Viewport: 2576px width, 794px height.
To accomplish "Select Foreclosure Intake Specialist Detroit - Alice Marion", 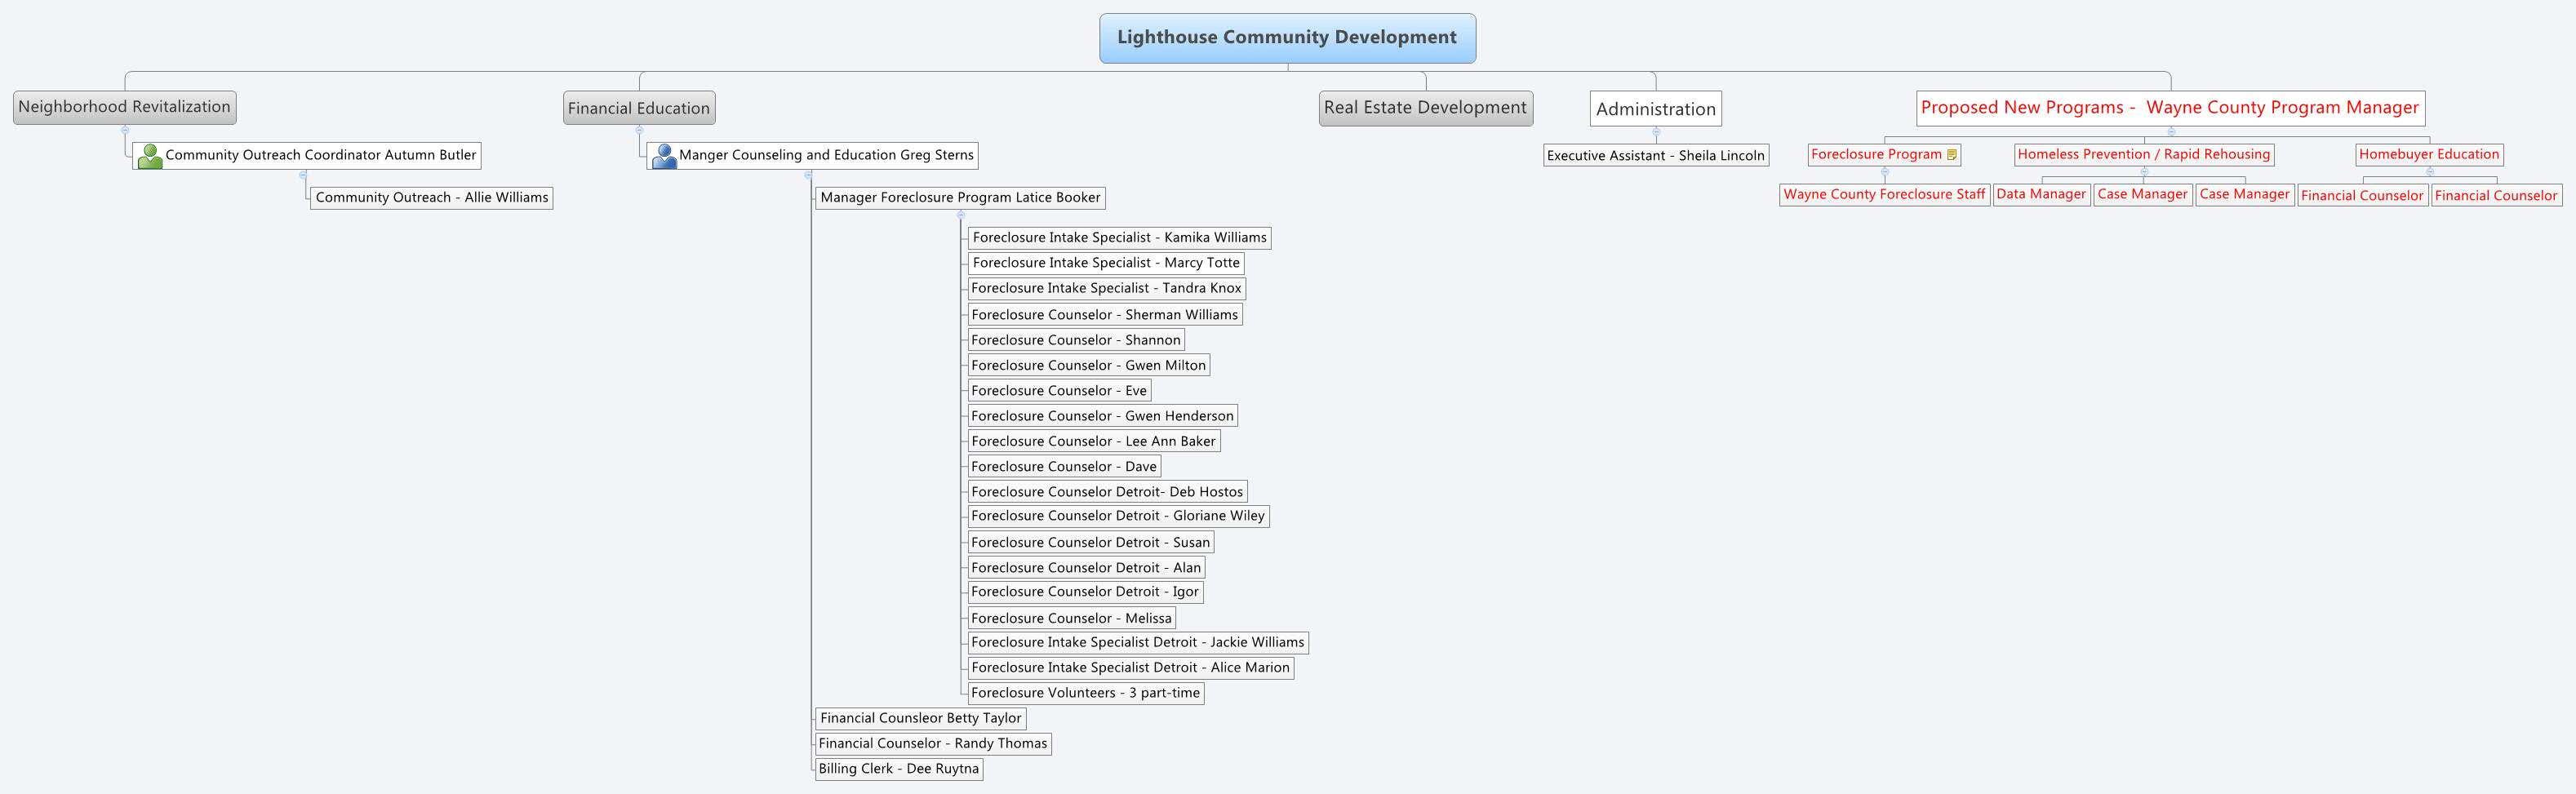I will (1131, 668).
